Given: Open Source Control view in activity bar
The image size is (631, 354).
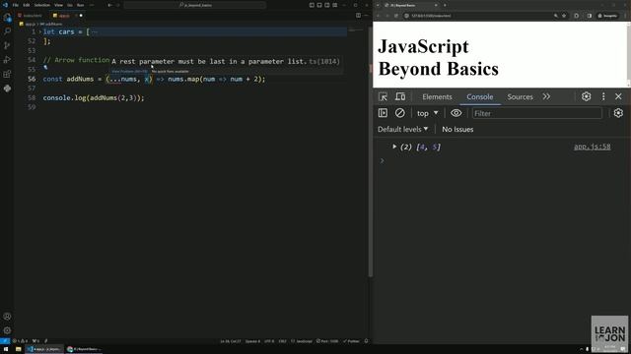Looking at the screenshot, I should click(x=7, y=45).
